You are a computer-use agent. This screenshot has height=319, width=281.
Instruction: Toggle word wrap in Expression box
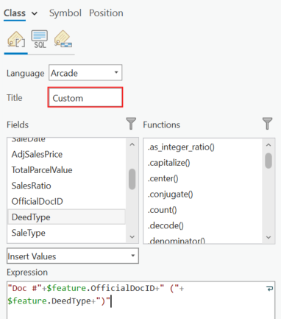point(269,289)
